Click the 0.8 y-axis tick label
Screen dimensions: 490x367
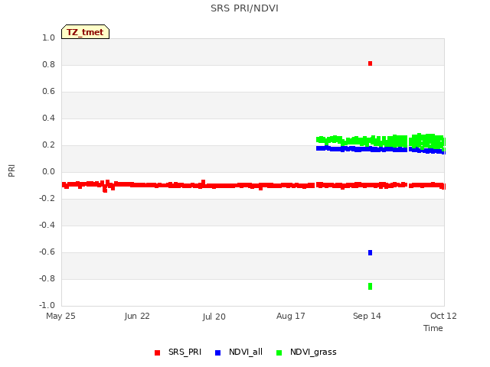point(48,64)
